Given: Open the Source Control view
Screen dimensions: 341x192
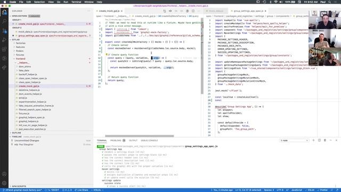Looking at the screenshot, I should [4, 31].
